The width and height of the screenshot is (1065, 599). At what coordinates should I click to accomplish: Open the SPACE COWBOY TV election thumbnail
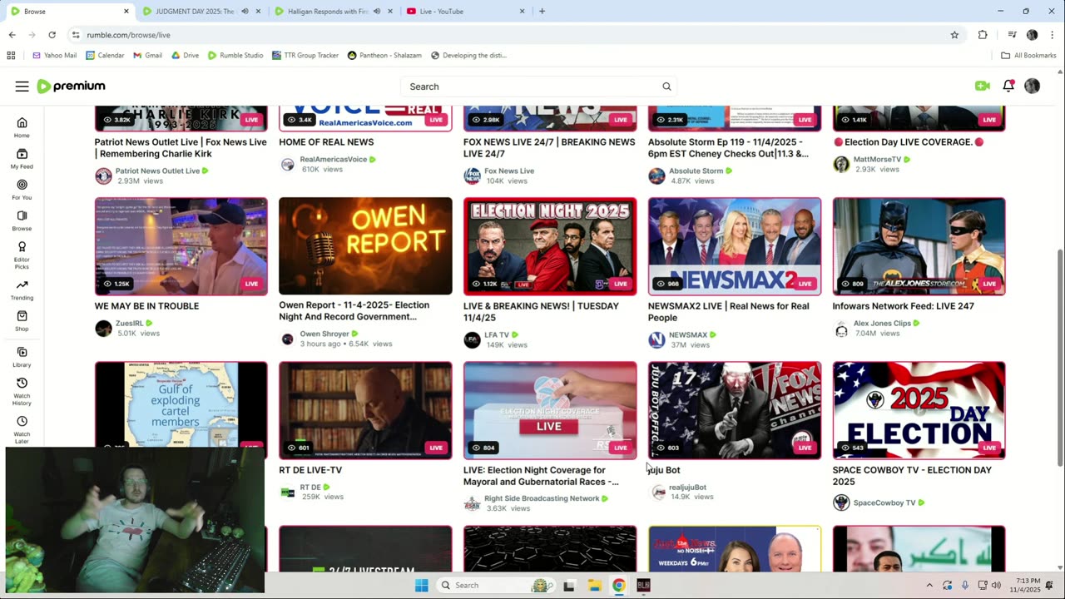[919, 410]
